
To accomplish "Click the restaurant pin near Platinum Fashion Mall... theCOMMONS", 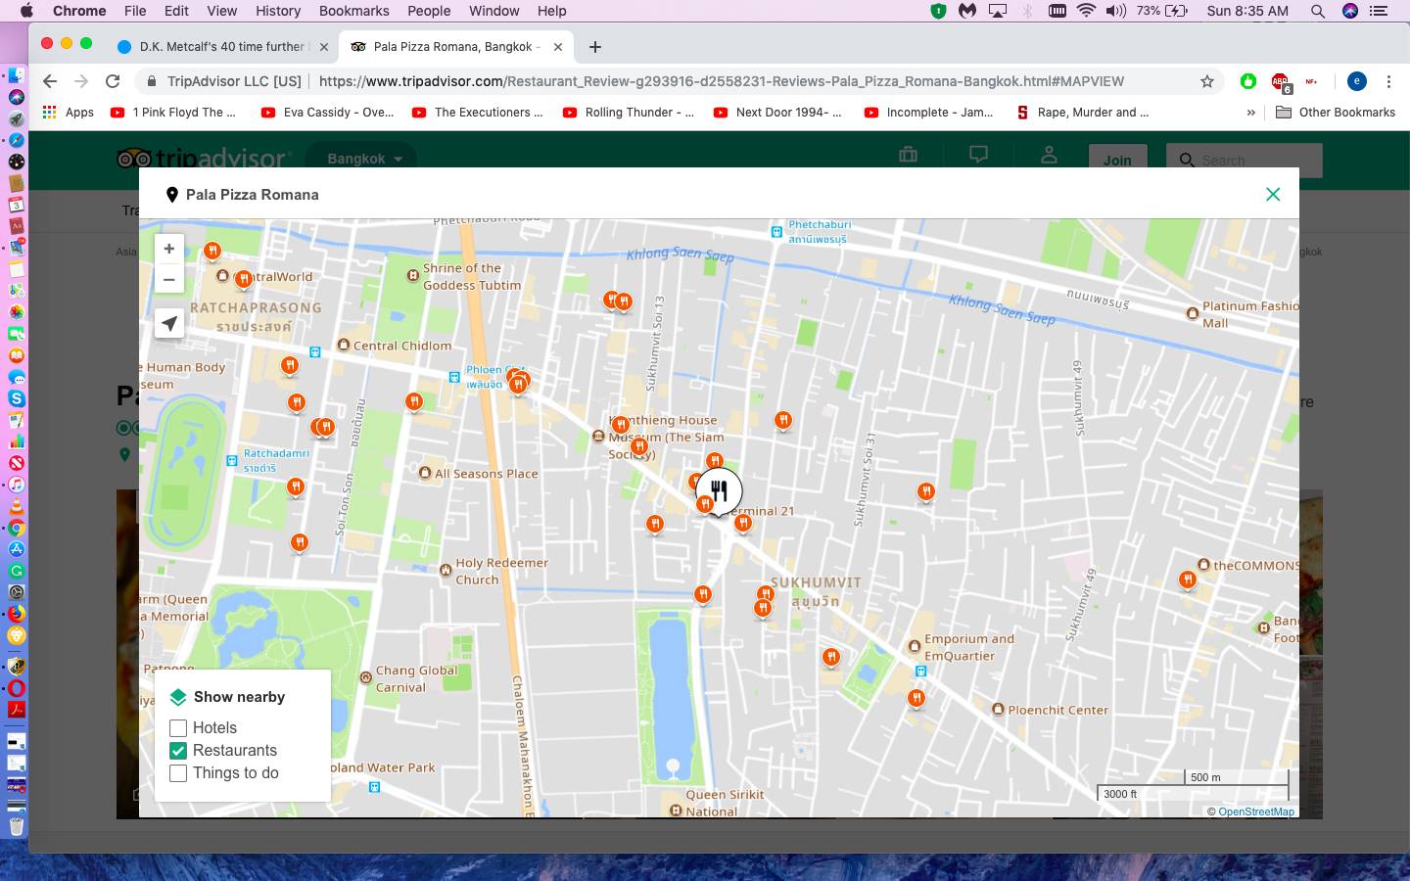I will tap(1188, 580).
